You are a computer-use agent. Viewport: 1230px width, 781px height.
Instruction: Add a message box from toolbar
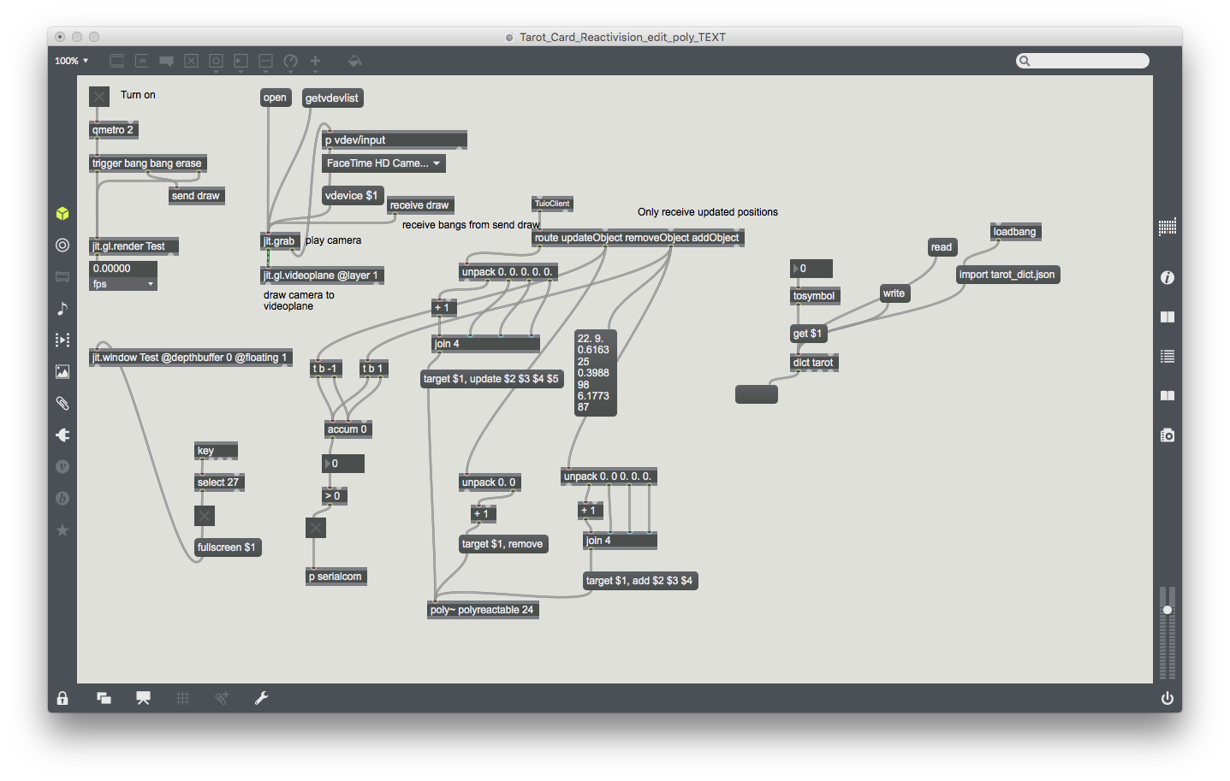(142, 61)
